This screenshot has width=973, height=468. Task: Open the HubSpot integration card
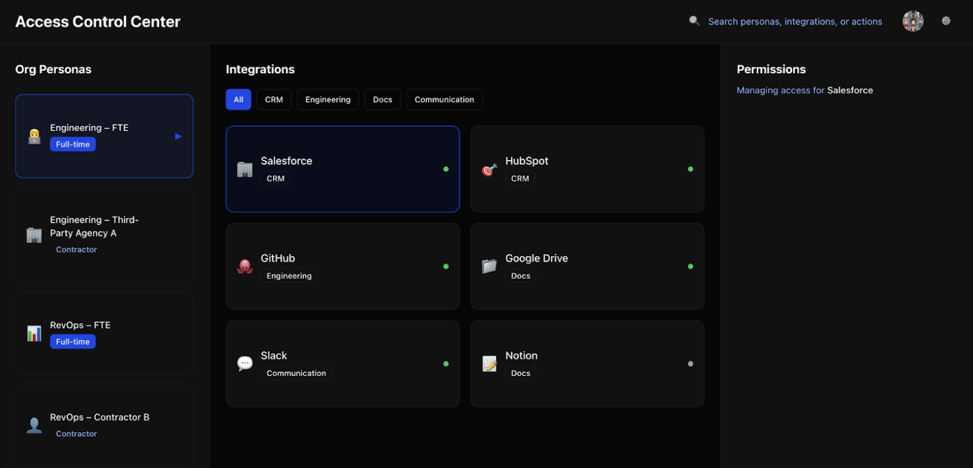pyautogui.click(x=587, y=169)
